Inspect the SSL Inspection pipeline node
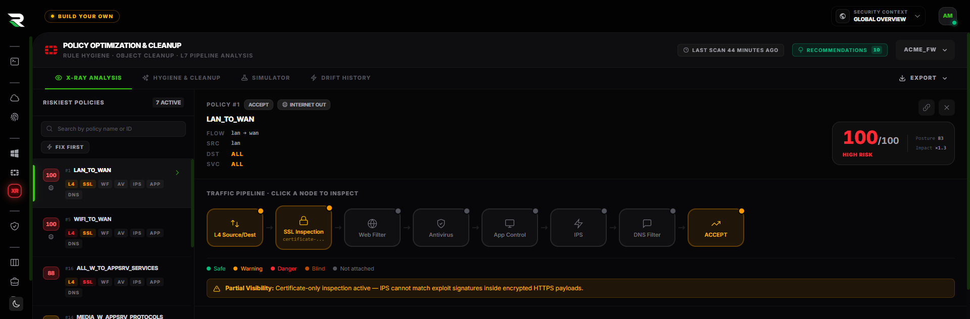Screen dimensions: 970x319 (304, 228)
